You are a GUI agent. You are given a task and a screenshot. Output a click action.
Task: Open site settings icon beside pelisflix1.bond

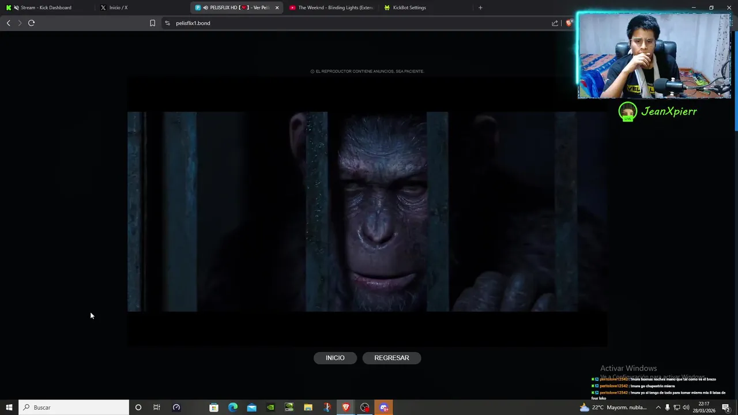167,23
